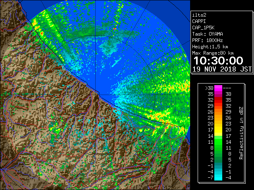Click the '19 NOV 2018 JST' date

tap(222, 69)
